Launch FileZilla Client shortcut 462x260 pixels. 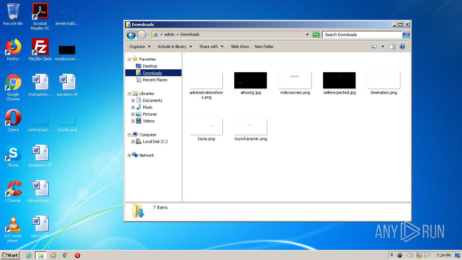point(40,50)
